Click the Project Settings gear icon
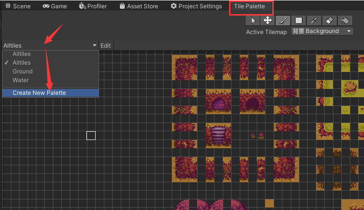The image size is (364, 210). click(174, 6)
